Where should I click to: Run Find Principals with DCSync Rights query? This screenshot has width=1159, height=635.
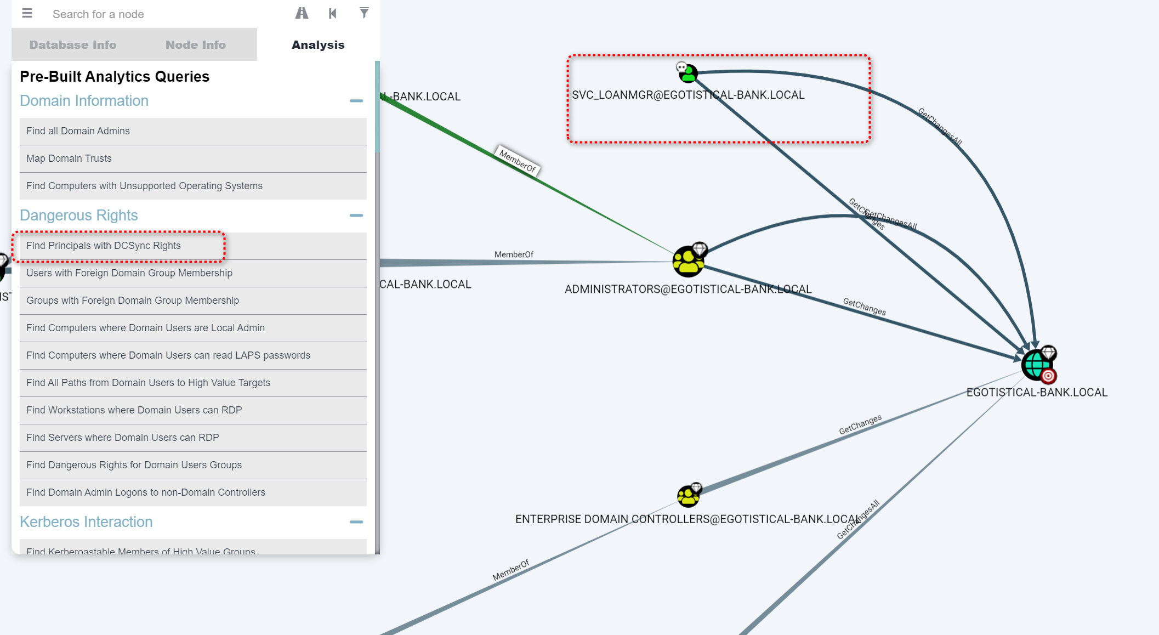tap(193, 246)
